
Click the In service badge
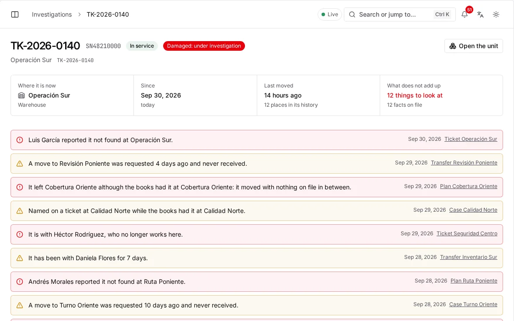(x=142, y=46)
